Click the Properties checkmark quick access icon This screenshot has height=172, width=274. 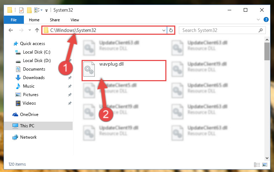point(21,10)
